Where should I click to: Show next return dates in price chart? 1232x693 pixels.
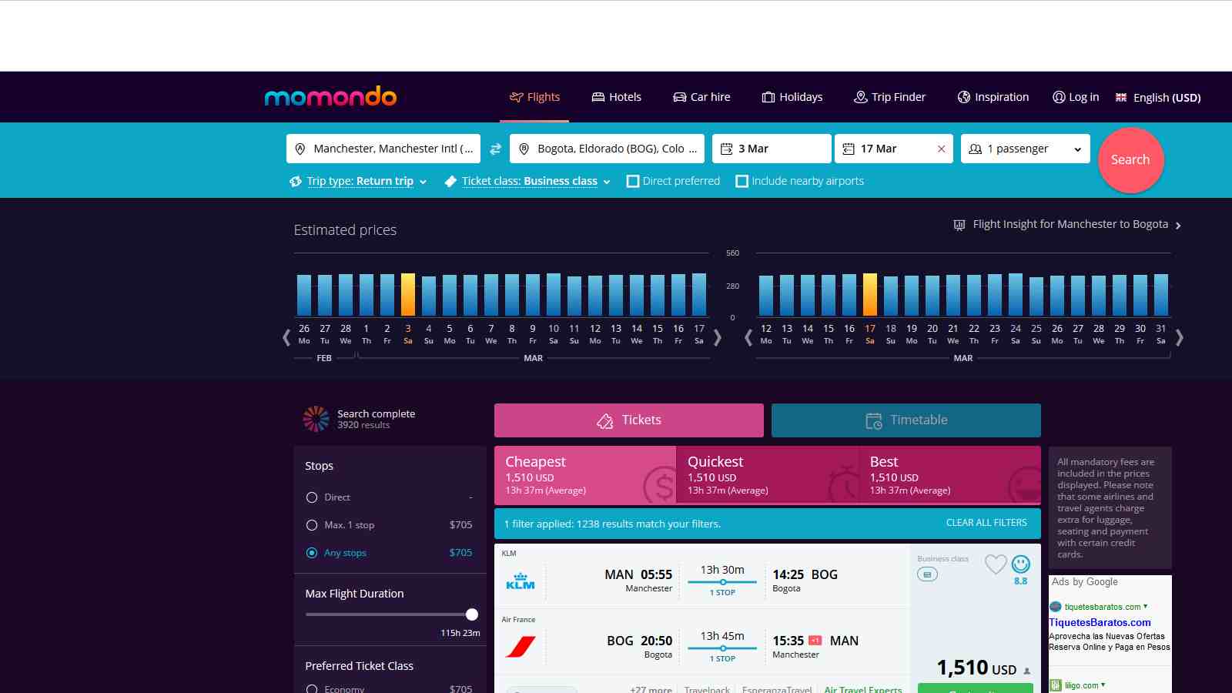[x=1179, y=337]
